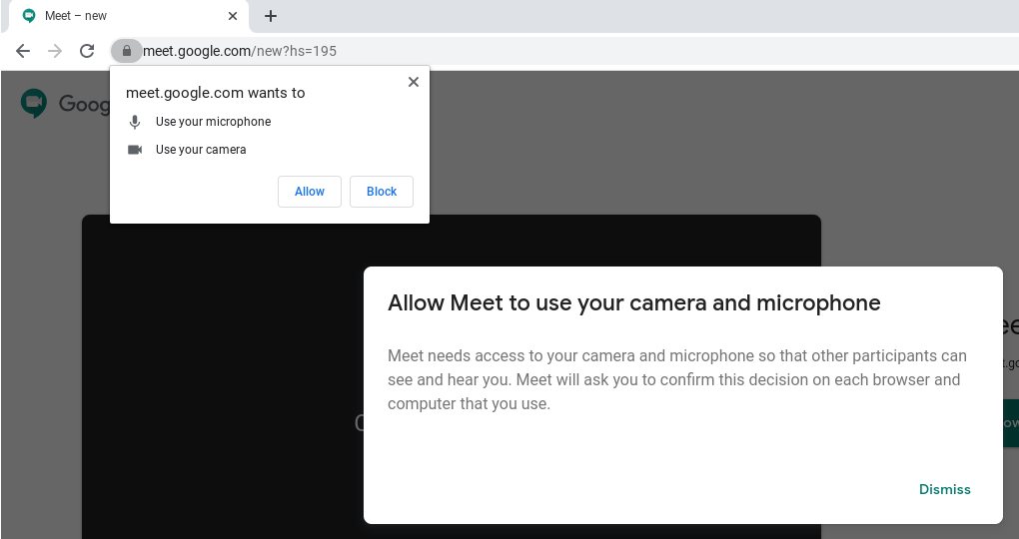Allow microphone and camera access
Viewport: 1019px width, 539px height.
click(x=310, y=192)
